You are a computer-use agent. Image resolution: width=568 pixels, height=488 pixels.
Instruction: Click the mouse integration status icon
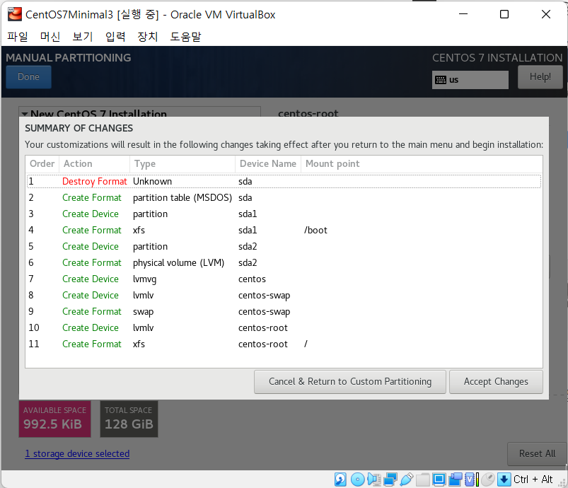(488, 480)
